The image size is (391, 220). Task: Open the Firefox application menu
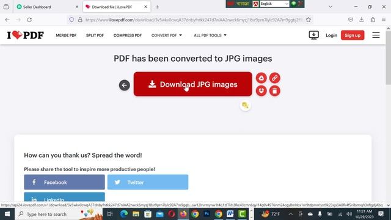[x=384, y=20]
